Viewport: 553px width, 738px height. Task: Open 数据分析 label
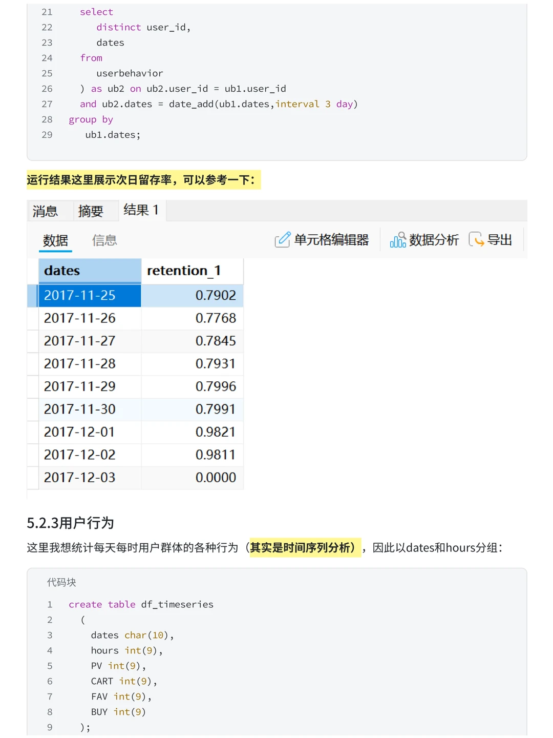tap(434, 240)
